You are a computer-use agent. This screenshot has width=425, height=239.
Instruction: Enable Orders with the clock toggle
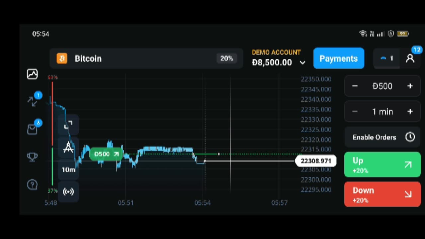(x=382, y=137)
